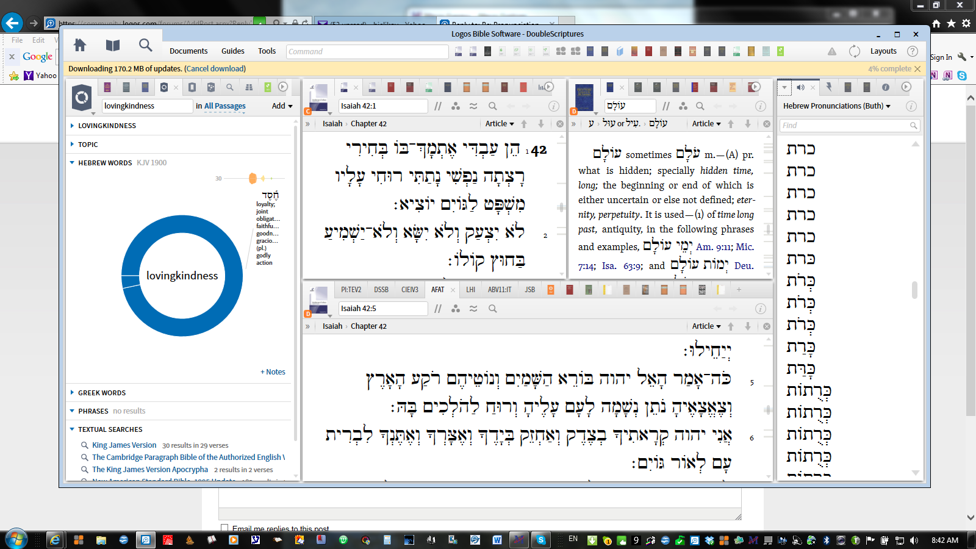Tick the Email me replies checkbox

[x=224, y=529]
